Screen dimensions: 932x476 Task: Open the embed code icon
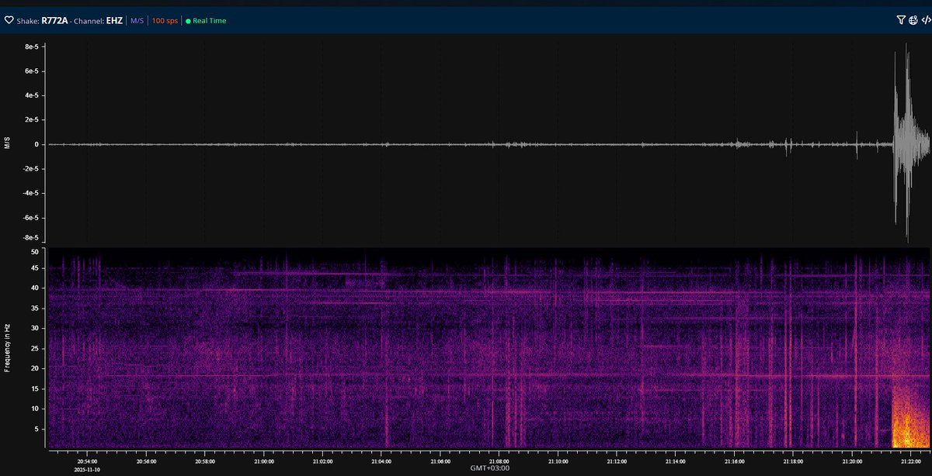926,20
